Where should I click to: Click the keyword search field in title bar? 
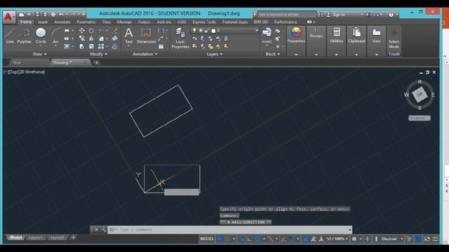click(286, 14)
